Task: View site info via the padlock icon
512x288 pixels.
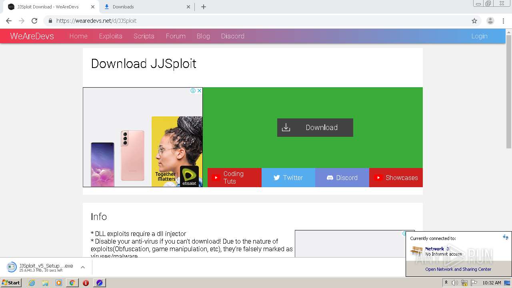Action: [x=50, y=21]
